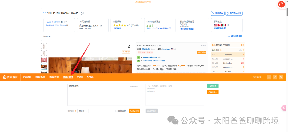Click the orange 开始检索 search button
The image size is (288, 132).
pos(134,111)
